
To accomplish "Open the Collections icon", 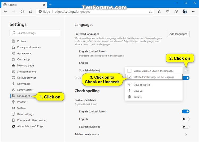I will coord(168,12).
